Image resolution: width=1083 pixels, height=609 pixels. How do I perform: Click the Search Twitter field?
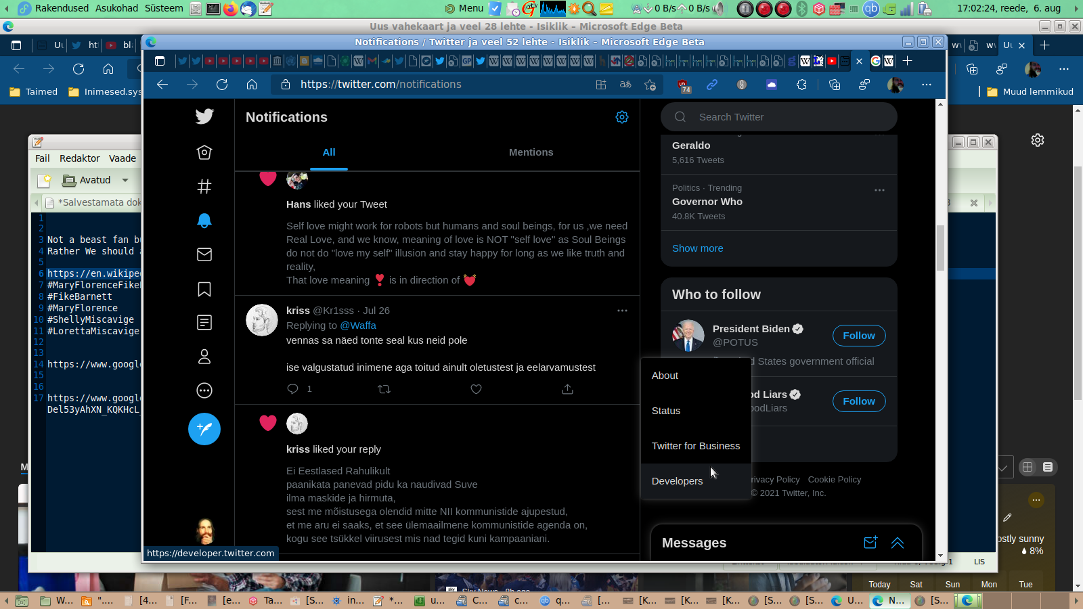[779, 117]
